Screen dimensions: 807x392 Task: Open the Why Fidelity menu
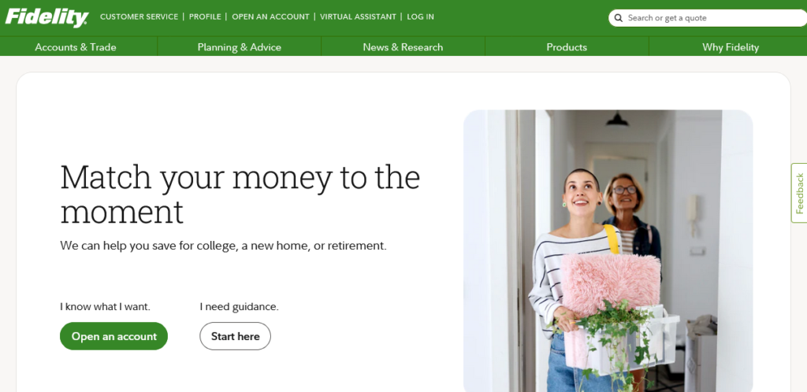pos(731,47)
